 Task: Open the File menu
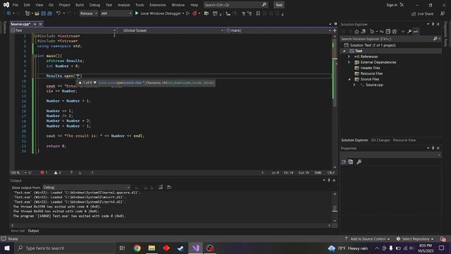pyautogui.click(x=16, y=5)
